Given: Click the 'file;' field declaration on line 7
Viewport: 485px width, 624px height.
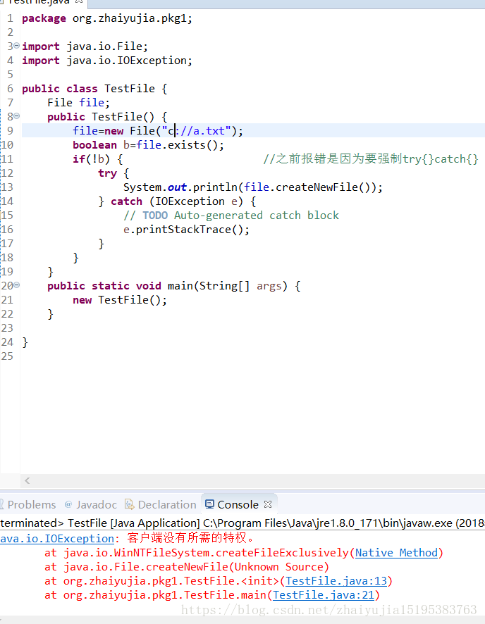Looking at the screenshot, I should coord(94,103).
